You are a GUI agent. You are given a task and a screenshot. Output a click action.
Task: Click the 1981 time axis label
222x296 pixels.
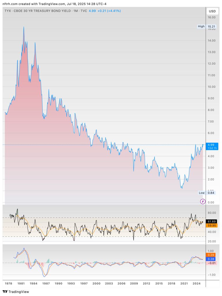point(21,283)
